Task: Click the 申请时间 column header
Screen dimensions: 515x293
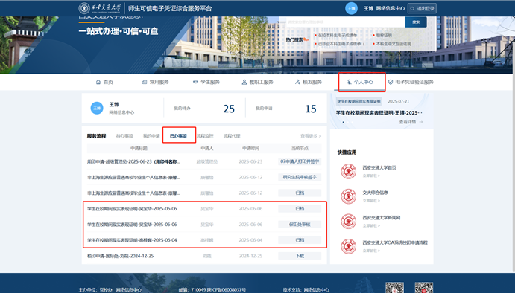Action: (250, 149)
